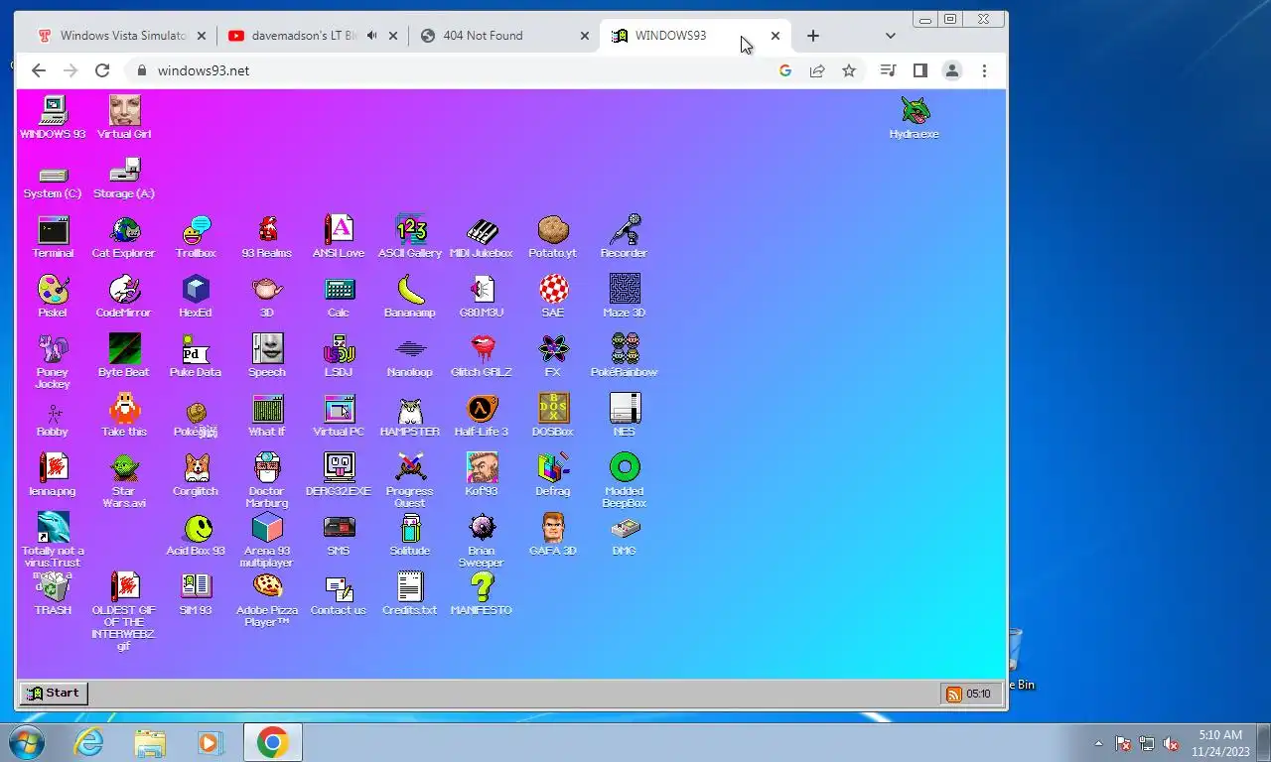Toggle the Chrome side panel
This screenshot has width=1271, height=762.
click(920, 70)
